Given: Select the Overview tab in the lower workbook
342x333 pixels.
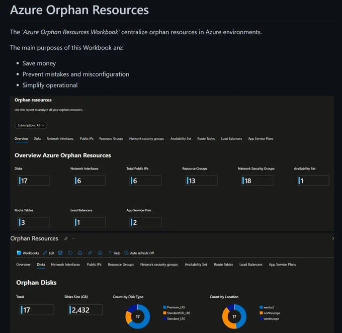Looking at the screenshot, I should coord(23,264).
